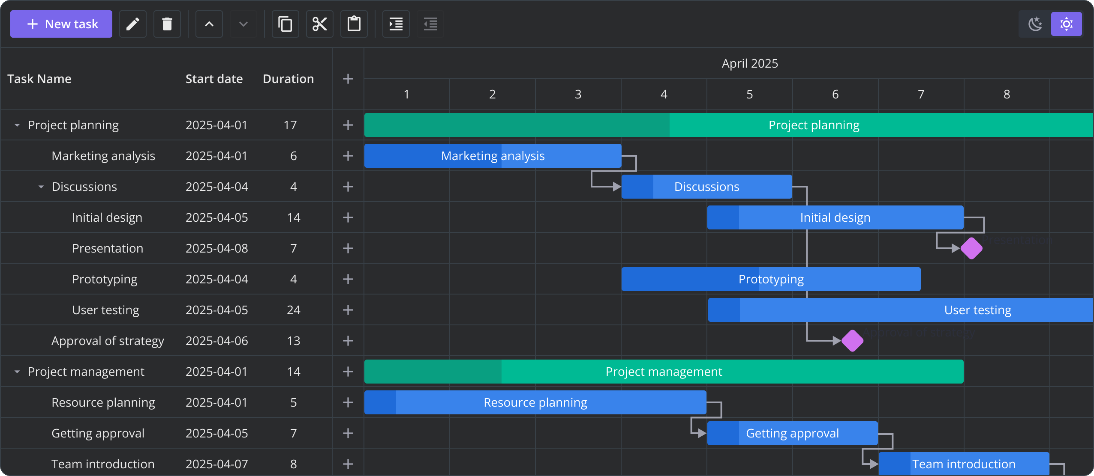Sort by Start date column header
Screen dimensions: 1094x476
(x=214, y=79)
